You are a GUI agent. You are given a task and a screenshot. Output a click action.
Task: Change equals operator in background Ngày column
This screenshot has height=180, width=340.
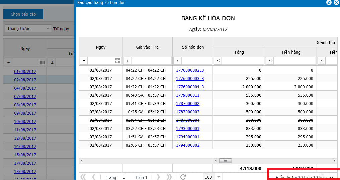[8, 62]
